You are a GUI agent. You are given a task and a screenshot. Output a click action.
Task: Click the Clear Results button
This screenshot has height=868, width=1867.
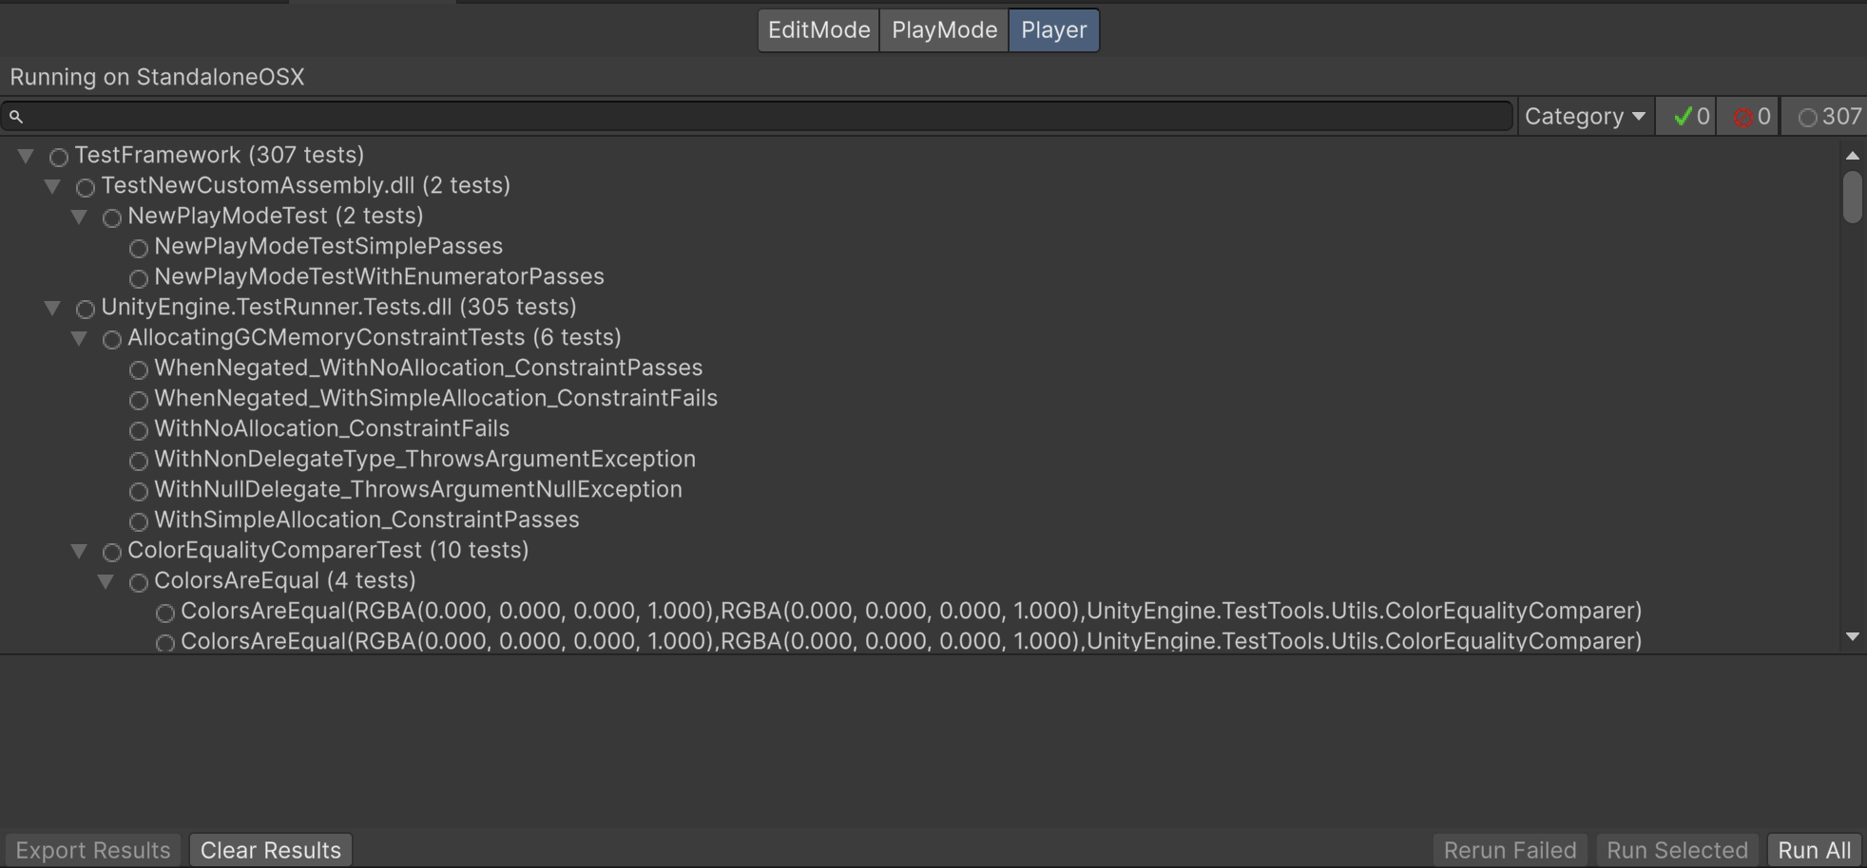pyautogui.click(x=270, y=849)
